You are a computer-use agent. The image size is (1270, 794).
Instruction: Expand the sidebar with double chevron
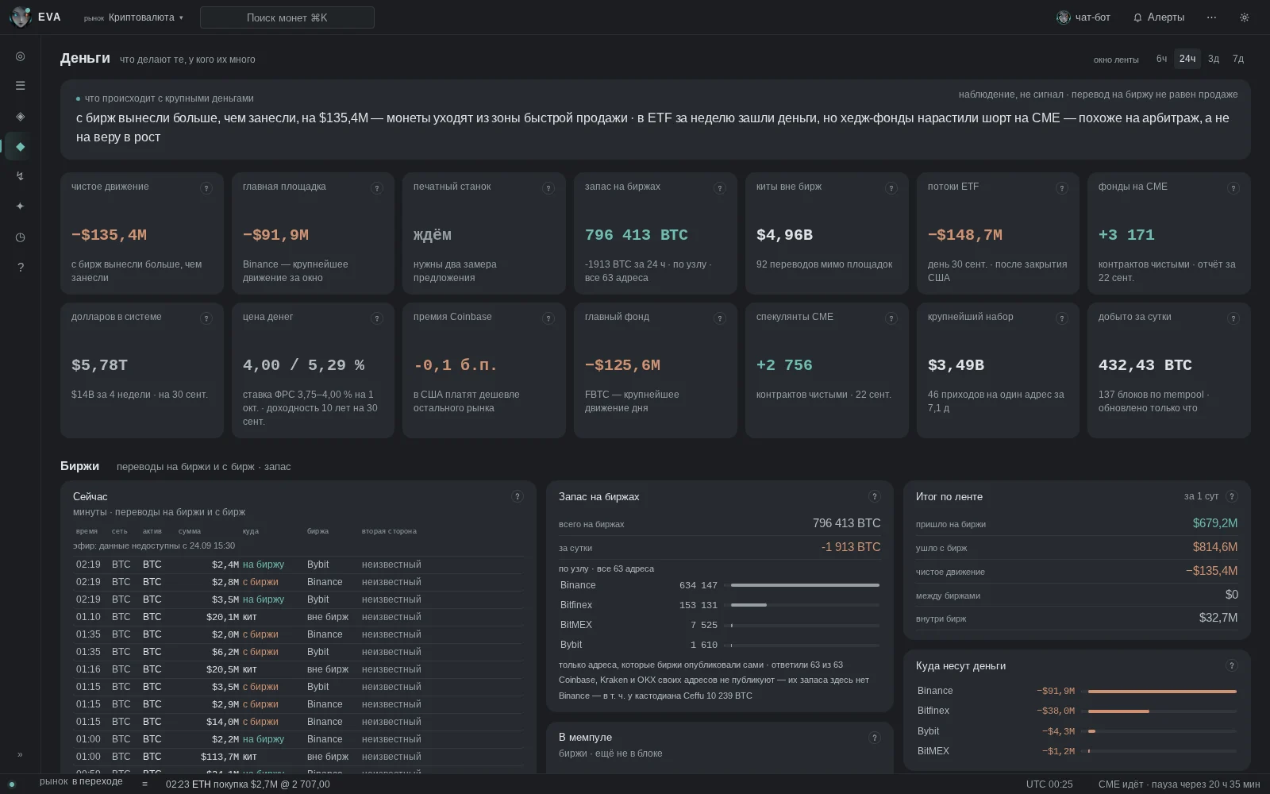click(20, 754)
